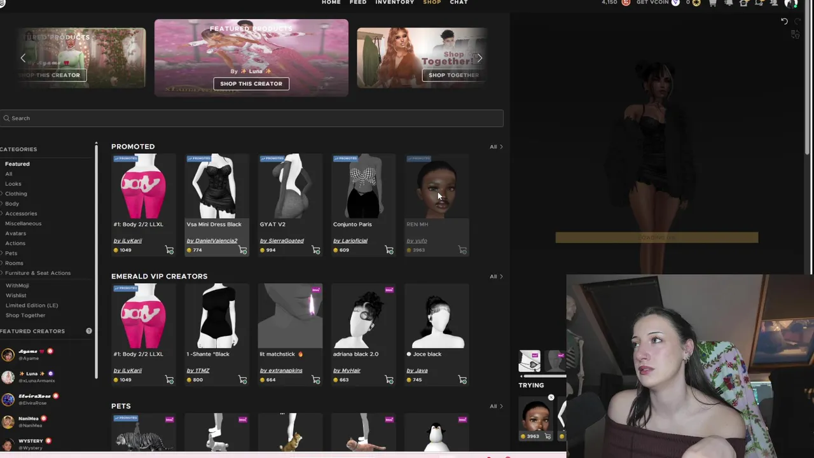Image resolution: width=814 pixels, height=458 pixels.
Task: Open the CHAT tab
Action: point(459,3)
